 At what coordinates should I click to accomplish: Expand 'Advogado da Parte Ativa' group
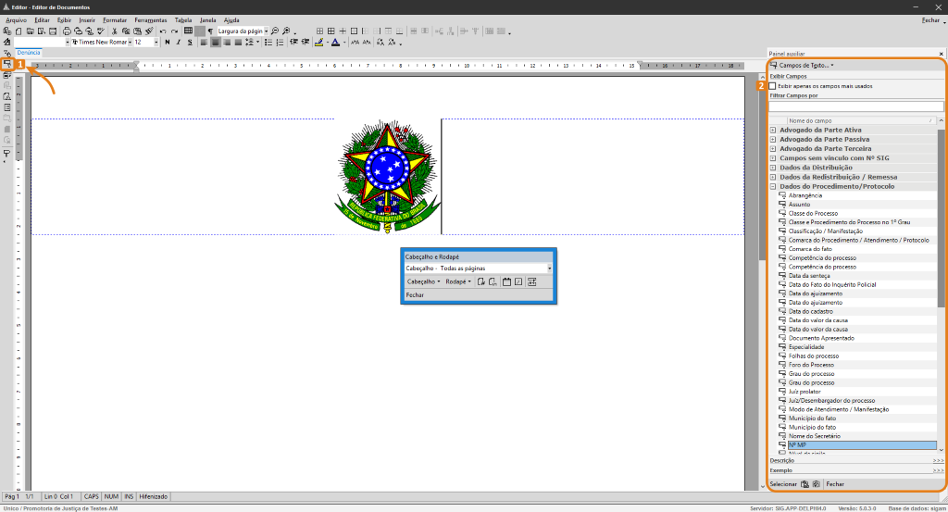(773, 130)
